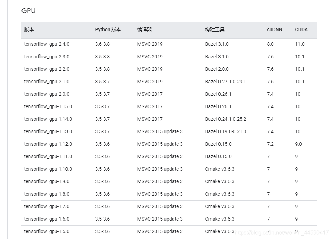Click Bazel 0.26.1 in the tensorflow_gpu-2.0.0 row

[218, 94]
